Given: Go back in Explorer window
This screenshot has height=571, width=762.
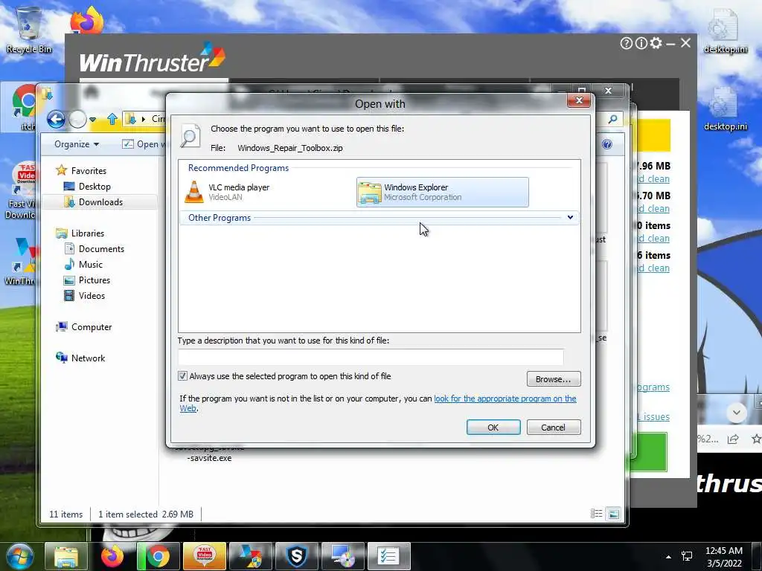Looking at the screenshot, I should tap(56, 119).
